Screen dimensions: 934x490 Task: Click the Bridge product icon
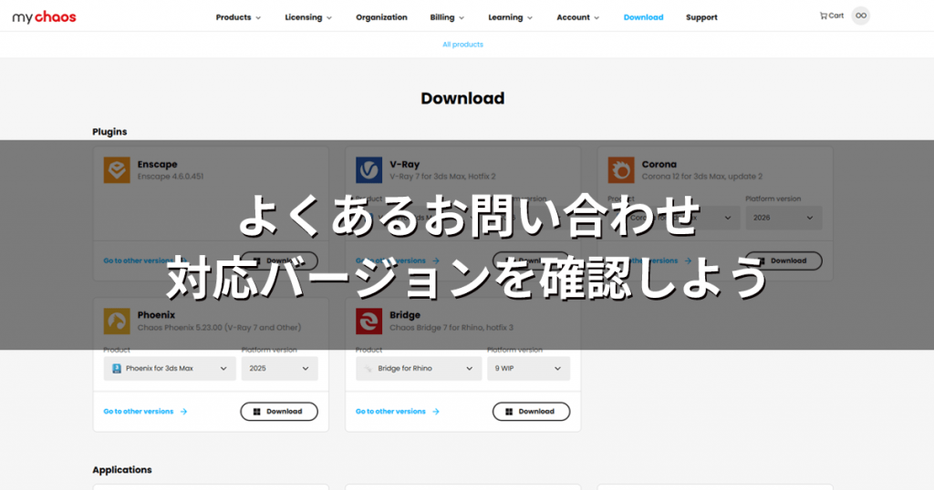368,322
